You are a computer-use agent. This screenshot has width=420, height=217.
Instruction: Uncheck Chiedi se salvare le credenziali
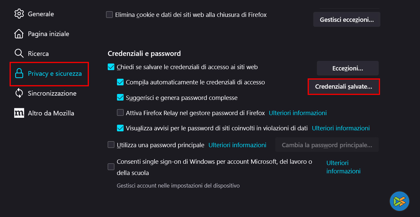[x=111, y=67]
